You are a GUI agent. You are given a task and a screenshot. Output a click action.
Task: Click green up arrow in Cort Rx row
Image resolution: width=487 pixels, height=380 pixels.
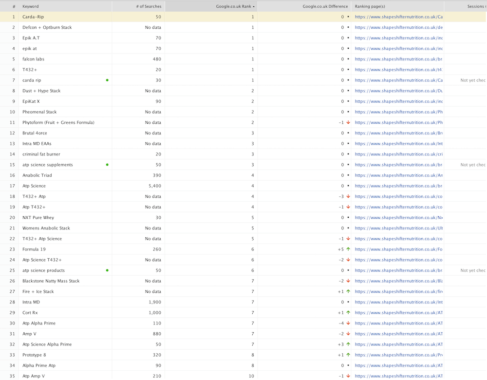click(x=348, y=313)
